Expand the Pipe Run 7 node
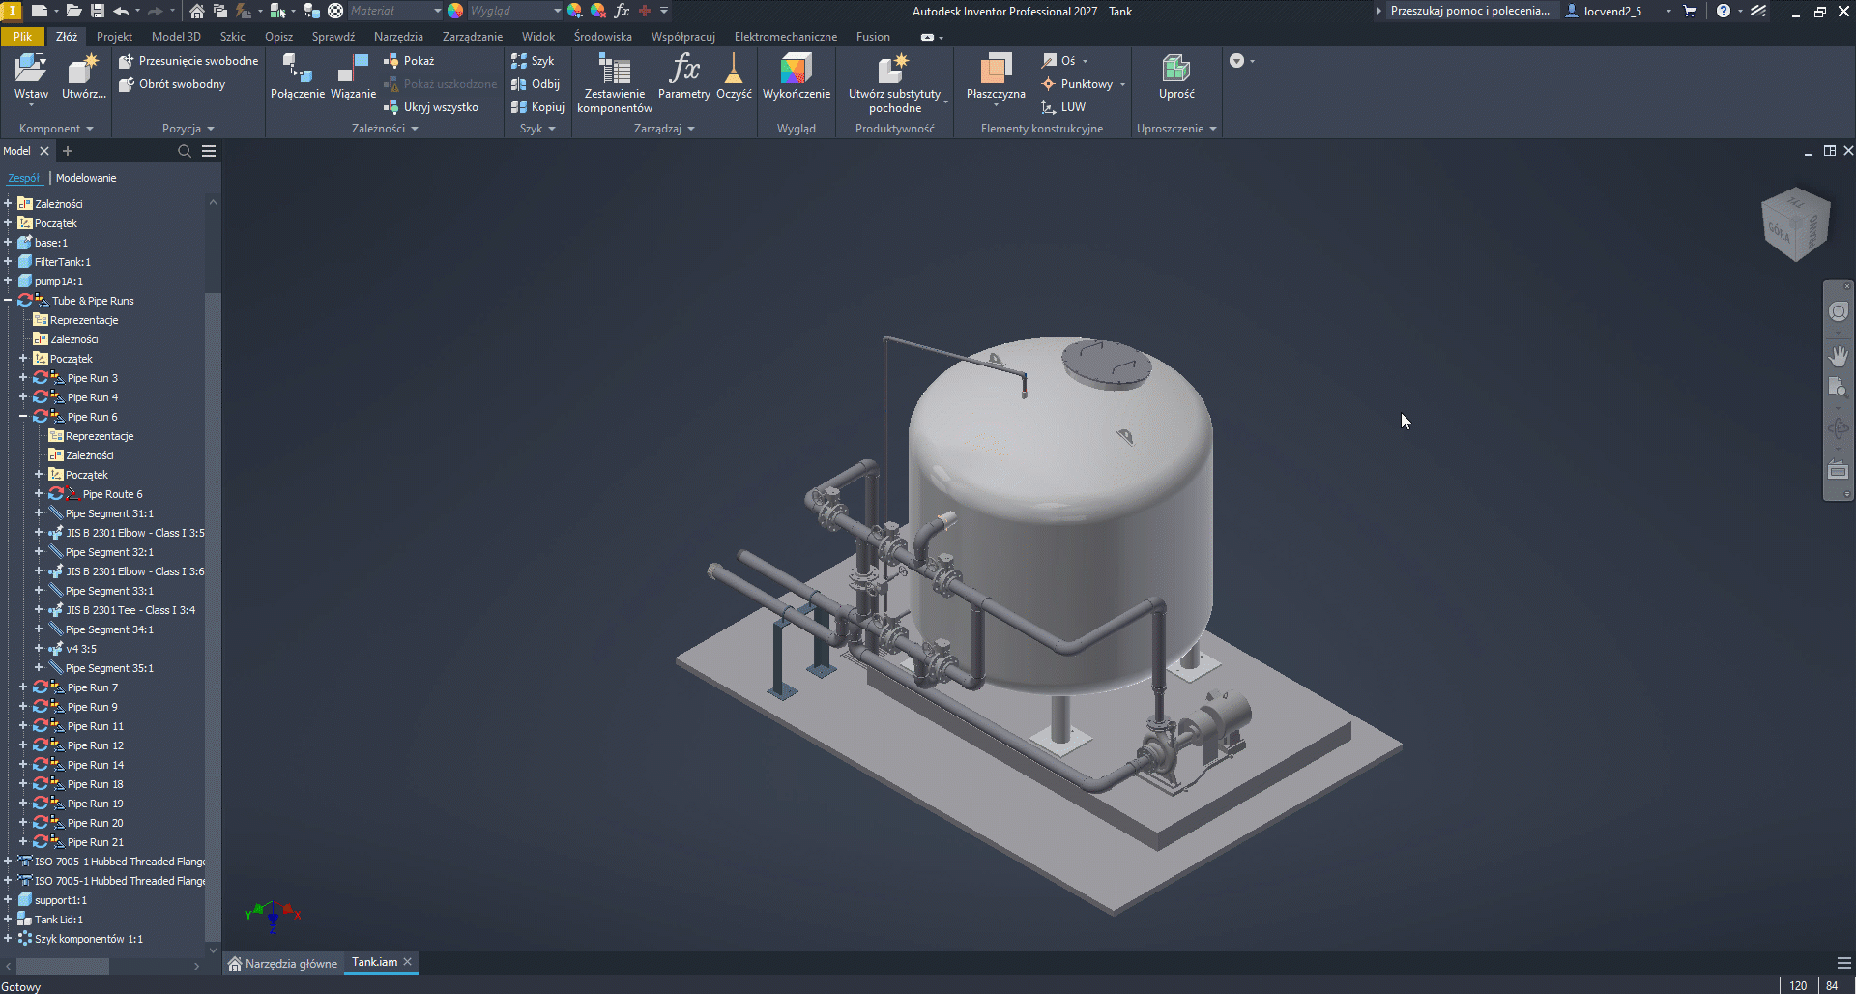Screen dimensions: 1856x994 pyautogui.click(x=23, y=687)
